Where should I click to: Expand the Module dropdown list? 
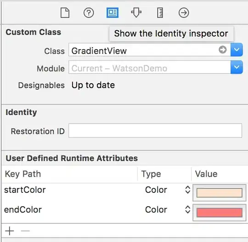point(237,67)
